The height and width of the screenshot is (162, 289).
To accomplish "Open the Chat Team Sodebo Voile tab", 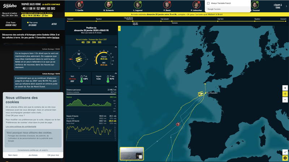I will [x=11, y=24].
